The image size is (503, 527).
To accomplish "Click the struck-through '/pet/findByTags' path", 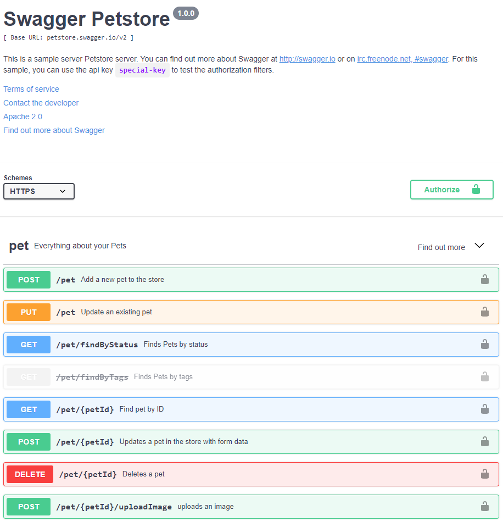I will coord(92,377).
